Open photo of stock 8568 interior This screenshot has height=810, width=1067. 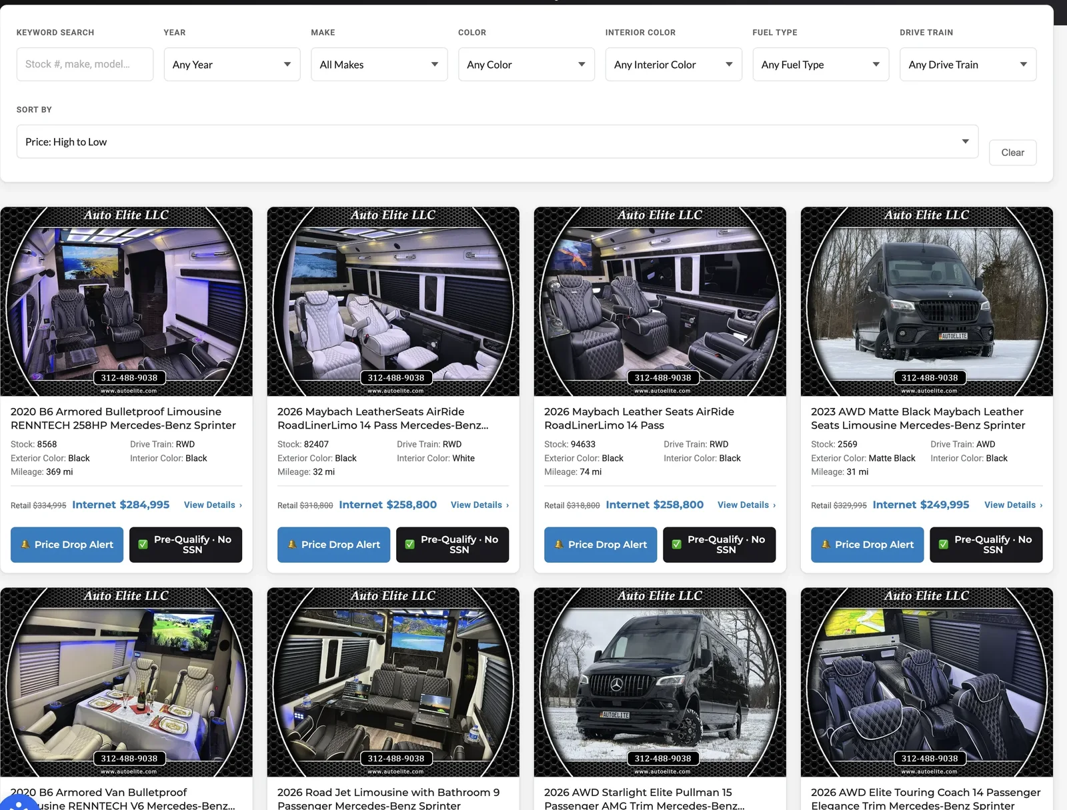(126, 301)
